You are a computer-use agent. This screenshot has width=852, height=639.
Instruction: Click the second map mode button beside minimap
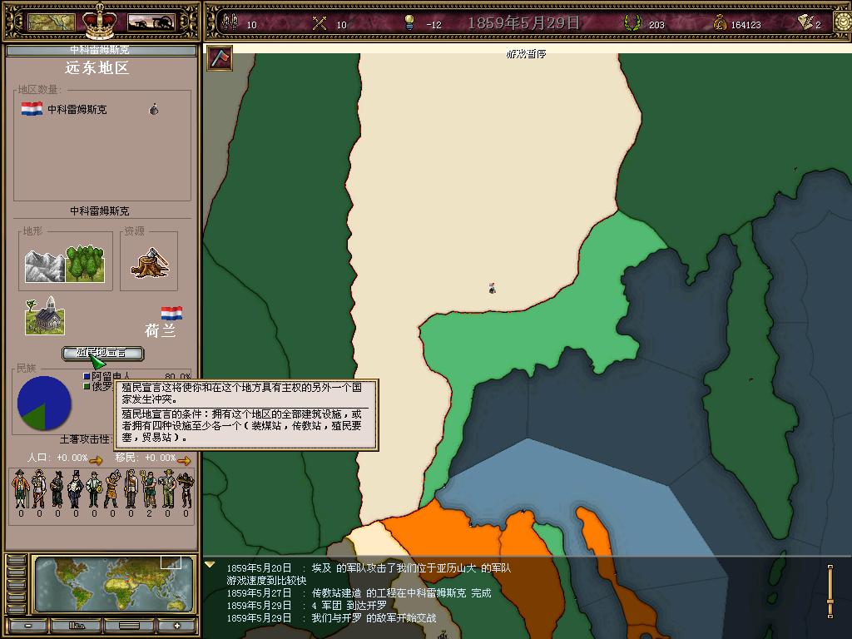tap(17, 571)
